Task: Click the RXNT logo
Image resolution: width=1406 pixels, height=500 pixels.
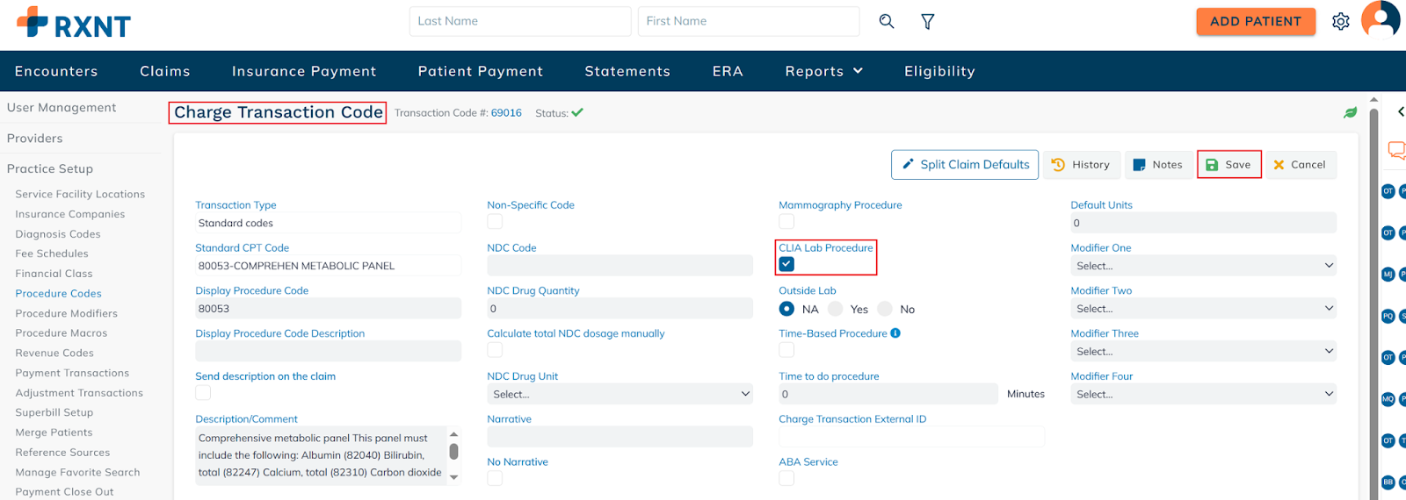Action: pyautogui.click(x=74, y=23)
